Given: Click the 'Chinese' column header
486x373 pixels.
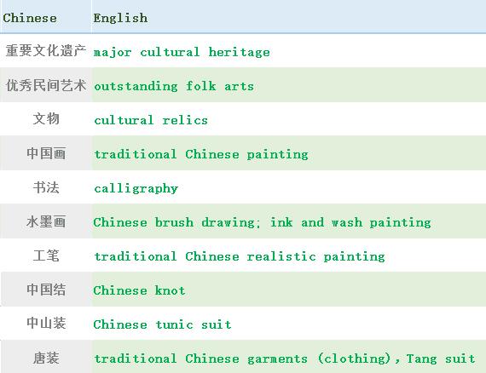Looking at the screenshot, I should (x=30, y=18).
